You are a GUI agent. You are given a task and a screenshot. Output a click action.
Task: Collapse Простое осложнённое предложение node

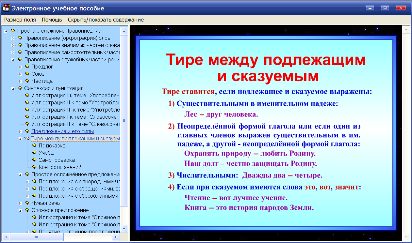[20, 175]
